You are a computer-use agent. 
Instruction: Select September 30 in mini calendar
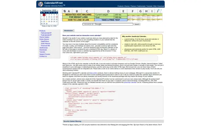(47, 24)
